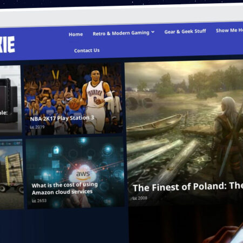The image size is (243, 243).
Task: Click the 2008 views text
Action: 143,198
